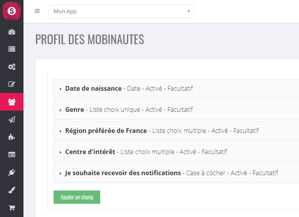Expand the Date de naissance field

[x=177, y=89]
